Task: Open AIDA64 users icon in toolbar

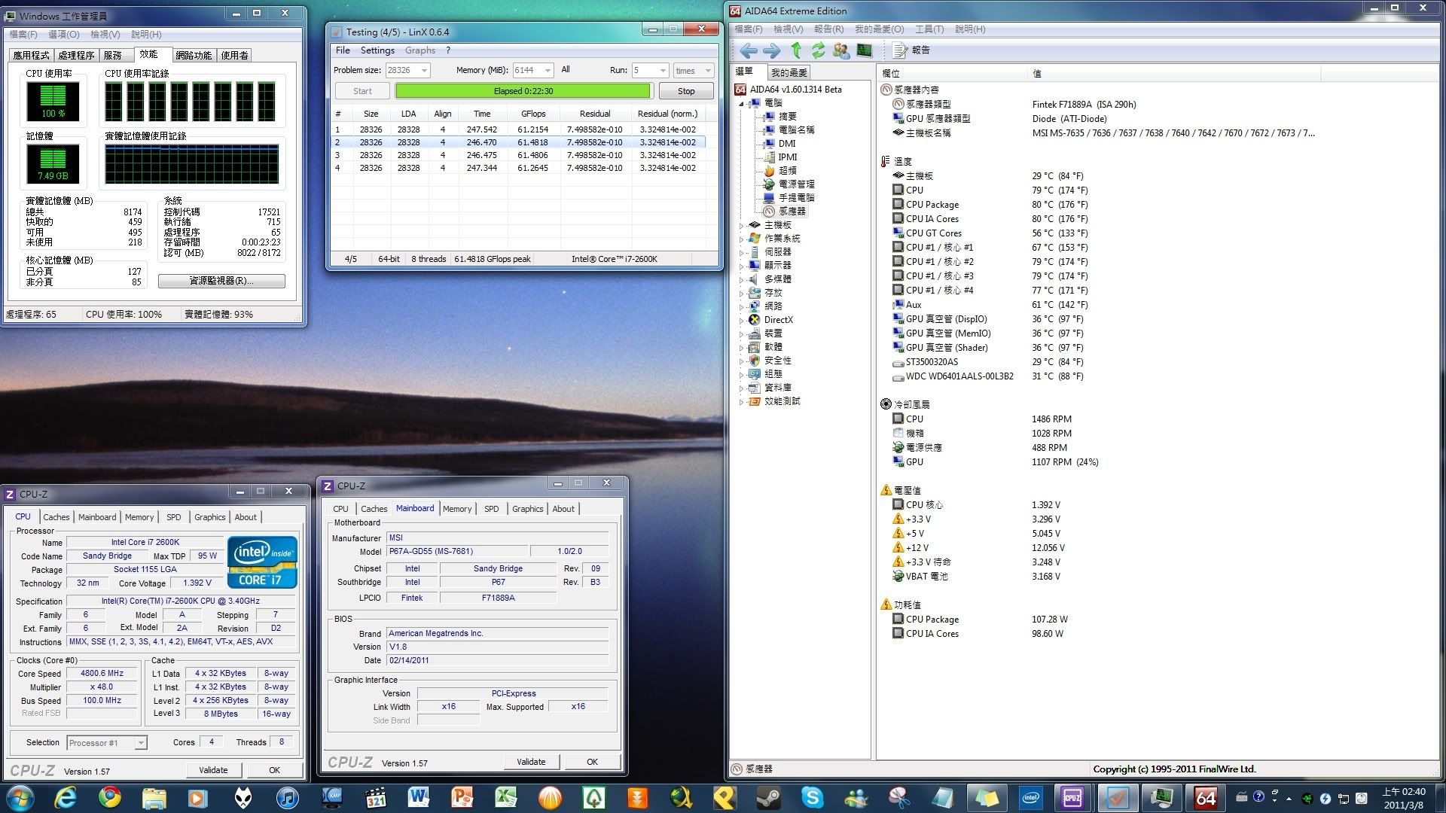Action: pyautogui.click(x=841, y=50)
